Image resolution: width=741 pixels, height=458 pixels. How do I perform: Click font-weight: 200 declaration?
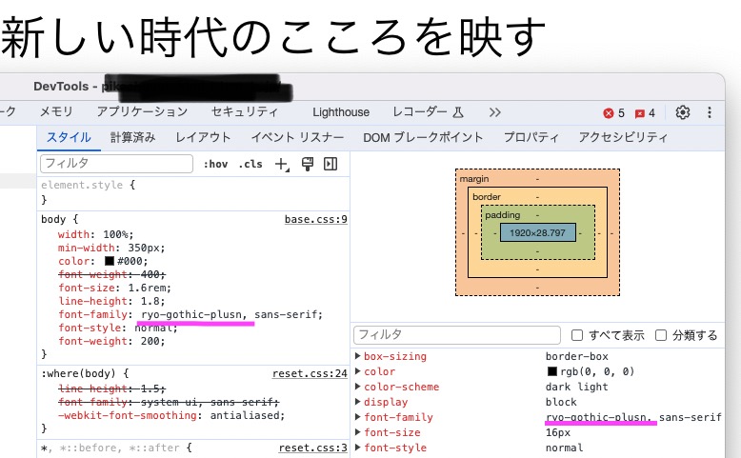coord(111,341)
